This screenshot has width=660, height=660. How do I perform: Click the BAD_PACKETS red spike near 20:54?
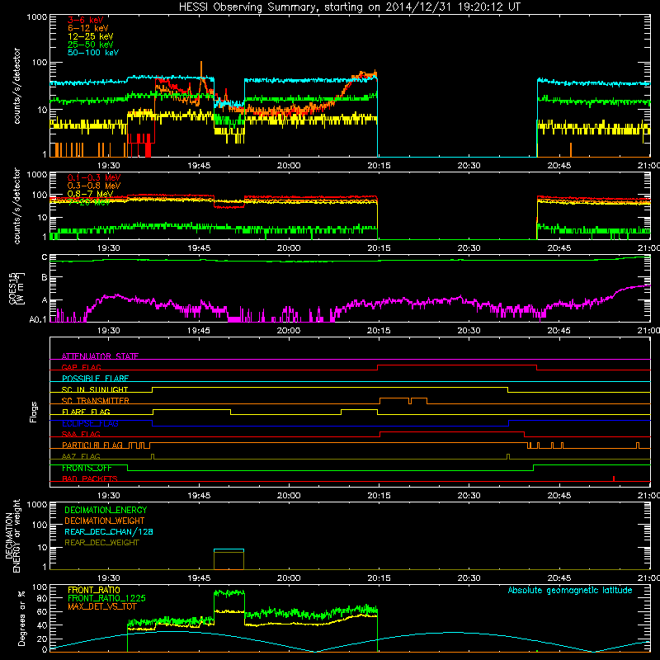[x=614, y=478]
